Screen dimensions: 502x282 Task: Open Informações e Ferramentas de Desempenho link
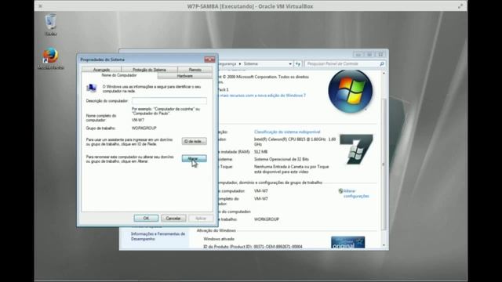158,237
